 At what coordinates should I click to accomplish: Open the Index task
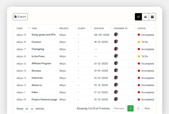35,92
